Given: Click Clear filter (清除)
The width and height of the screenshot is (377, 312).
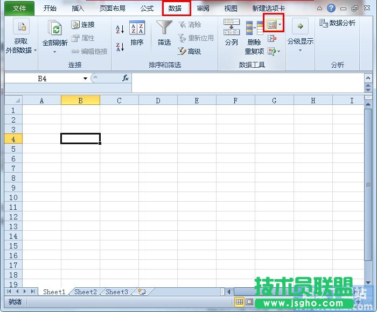Looking at the screenshot, I should click(190, 25).
